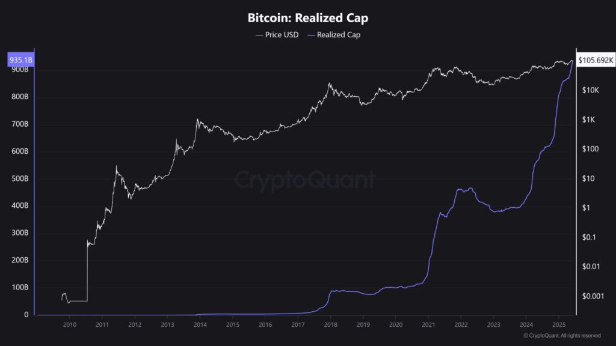Select the 2021 mark on the time axis
This screenshot has height=346, width=616.
[x=428, y=324]
